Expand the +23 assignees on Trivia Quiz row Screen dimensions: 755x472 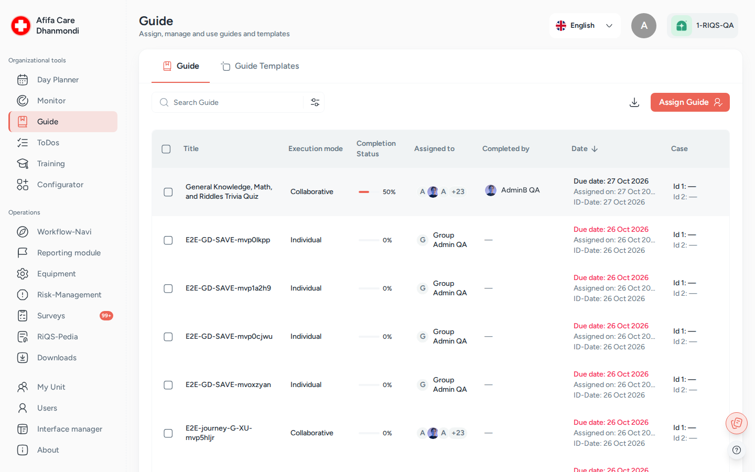458,192
